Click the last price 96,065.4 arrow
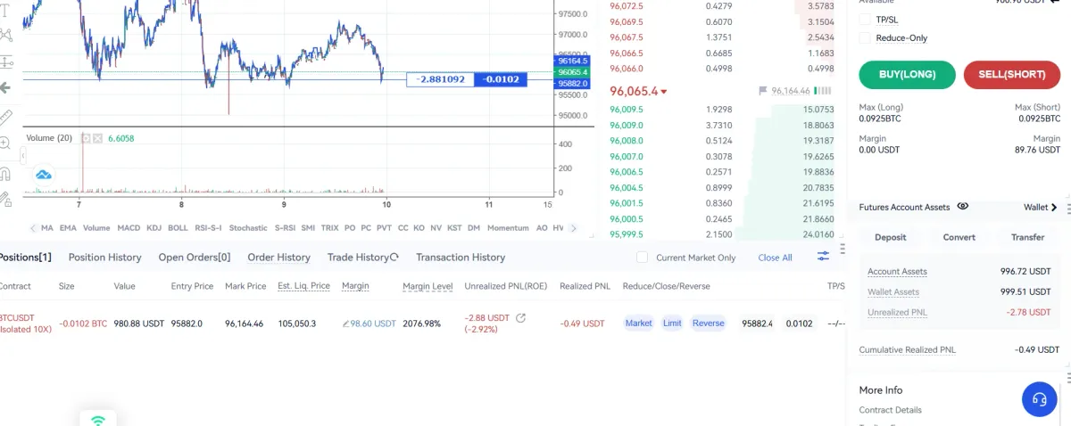This screenshot has height=426, width=1071. click(664, 92)
